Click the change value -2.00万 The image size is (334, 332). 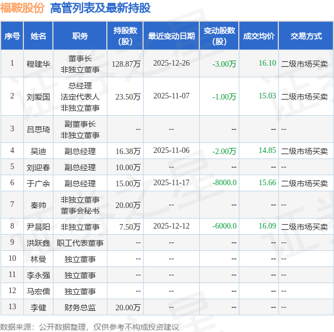(x=224, y=151)
